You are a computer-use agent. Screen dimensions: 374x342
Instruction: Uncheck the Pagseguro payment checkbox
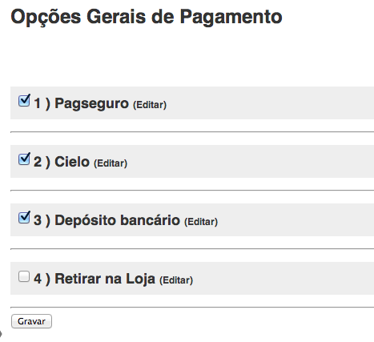pyautogui.click(x=24, y=101)
